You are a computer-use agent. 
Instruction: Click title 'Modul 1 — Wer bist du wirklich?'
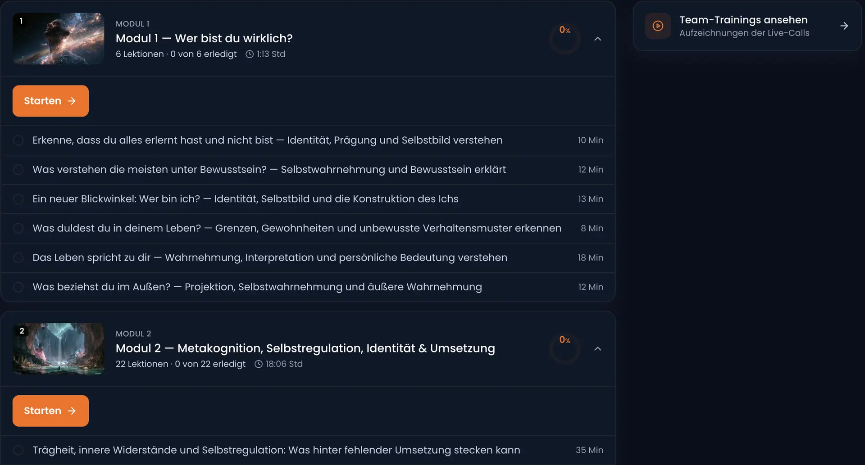pyautogui.click(x=204, y=38)
